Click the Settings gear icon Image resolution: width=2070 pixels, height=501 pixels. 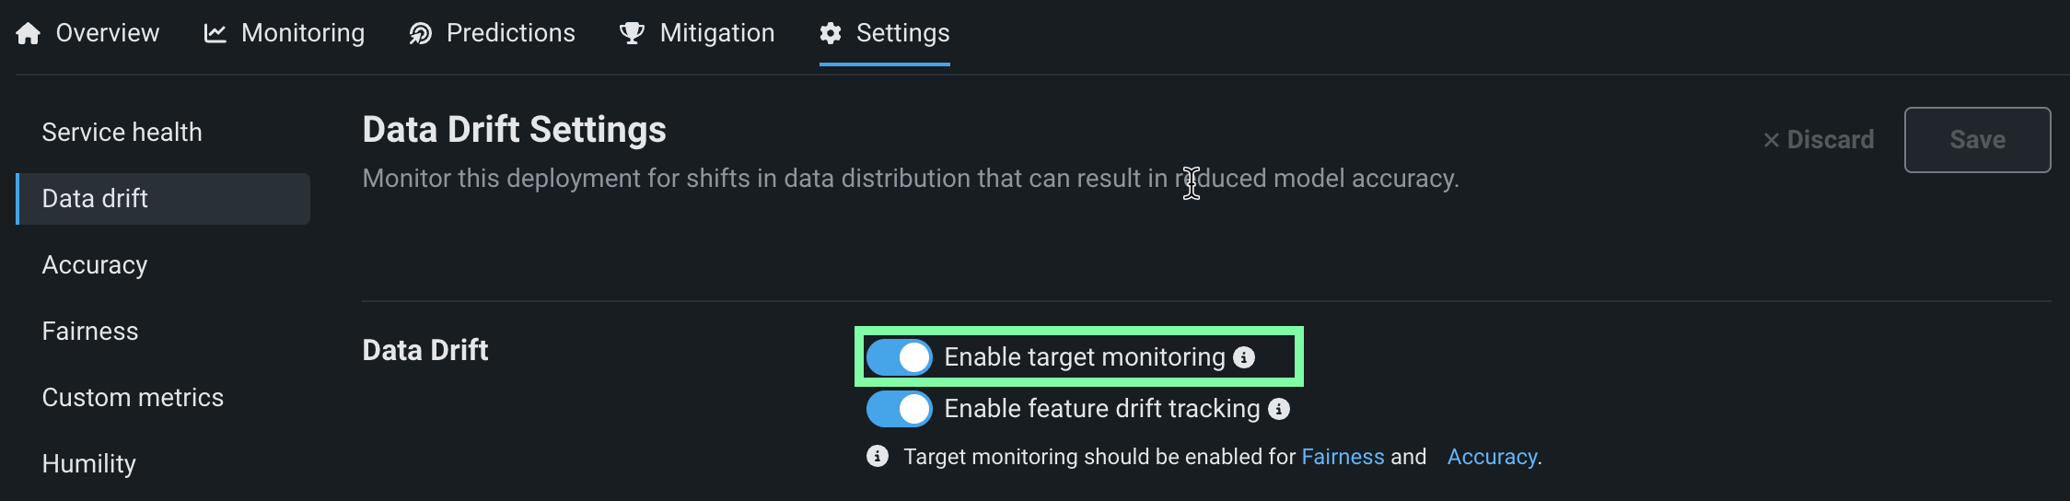click(x=831, y=34)
